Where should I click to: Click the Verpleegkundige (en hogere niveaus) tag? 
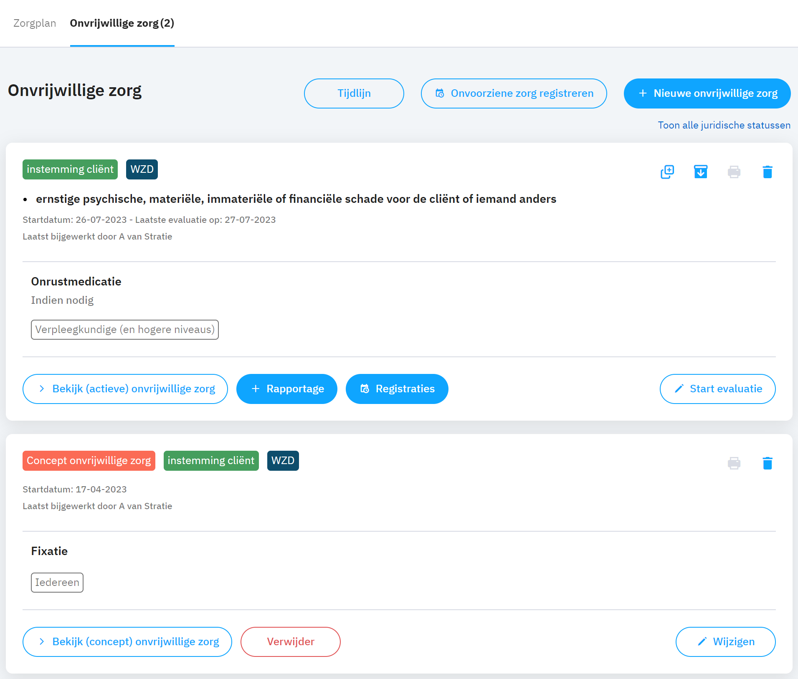tap(125, 330)
